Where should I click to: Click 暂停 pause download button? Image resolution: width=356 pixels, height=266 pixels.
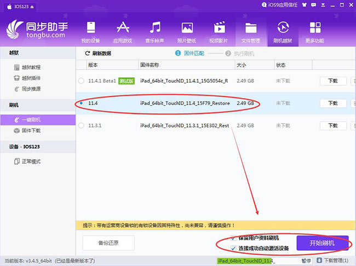coord(306,261)
